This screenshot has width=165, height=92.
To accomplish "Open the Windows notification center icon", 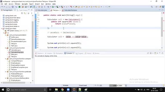I will (x=161, y=90).
